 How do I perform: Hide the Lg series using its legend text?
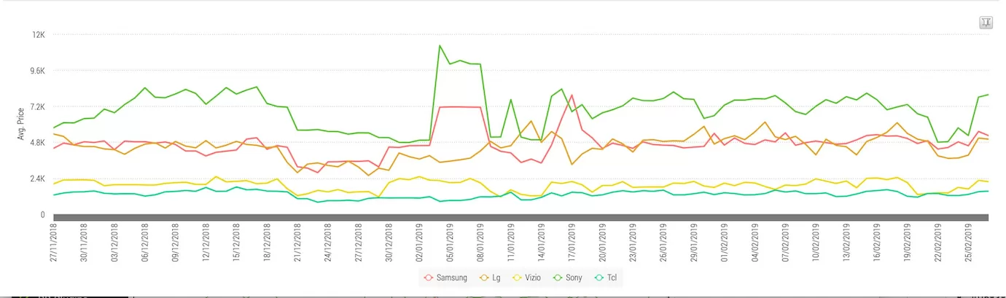click(x=498, y=278)
